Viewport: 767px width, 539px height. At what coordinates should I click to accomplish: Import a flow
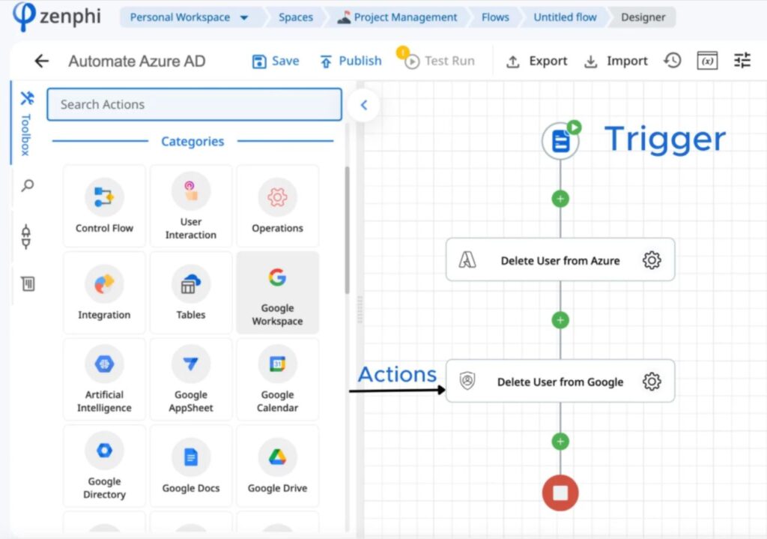coord(616,61)
